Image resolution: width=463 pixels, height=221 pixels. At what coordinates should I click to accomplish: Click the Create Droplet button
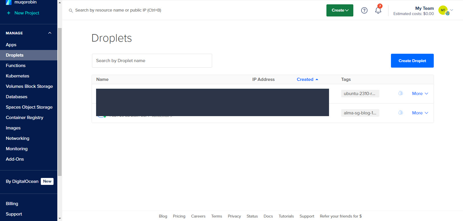412,61
